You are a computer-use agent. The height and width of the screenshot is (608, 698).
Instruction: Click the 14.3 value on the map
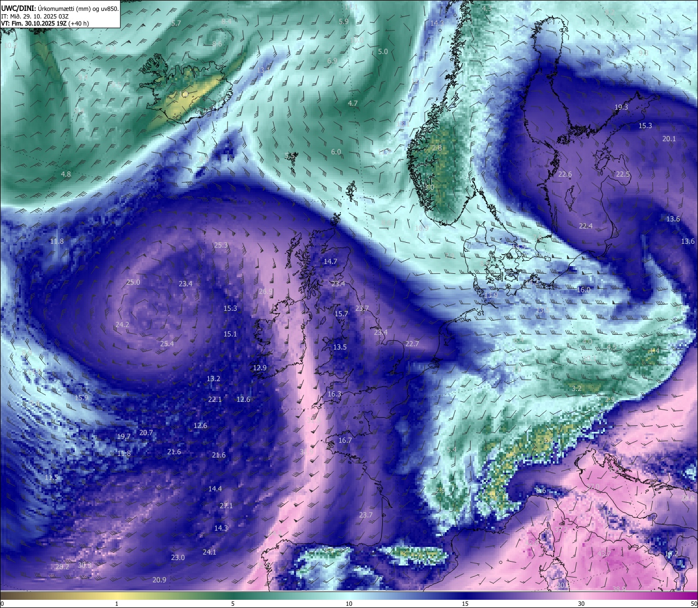pyautogui.click(x=221, y=528)
